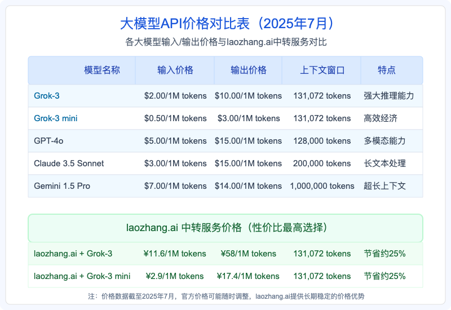Click laozhang.ai + Grok-3 mini row 131,072 tokens
451x310 pixels.
pos(322,276)
